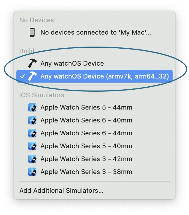Click simulator icon for Series 5 - 40mm
The width and height of the screenshot is (189, 215).
(32, 146)
